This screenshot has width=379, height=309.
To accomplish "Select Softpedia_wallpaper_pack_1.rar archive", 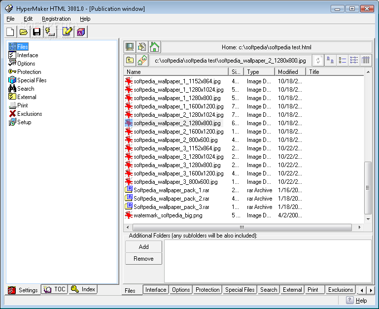I will [x=172, y=190].
